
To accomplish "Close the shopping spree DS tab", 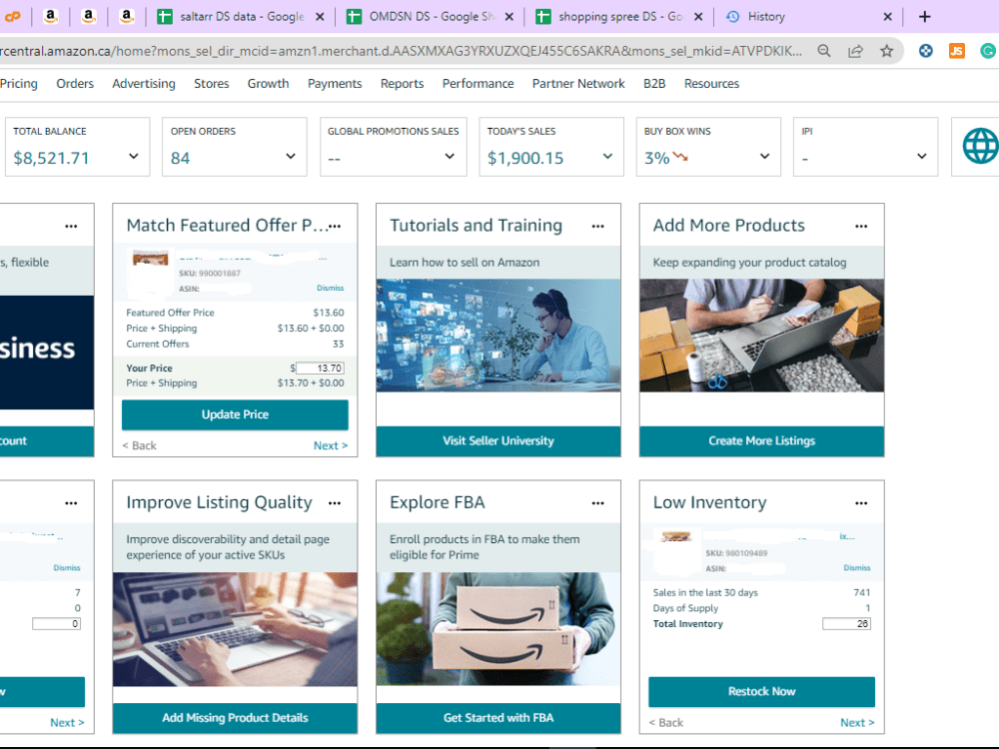I will (698, 17).
